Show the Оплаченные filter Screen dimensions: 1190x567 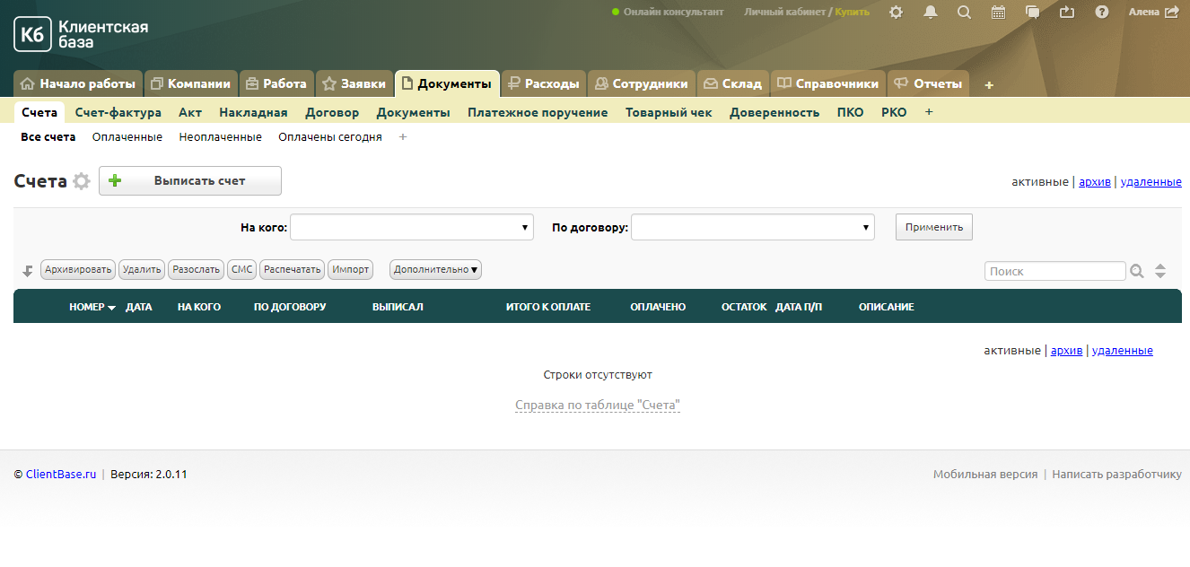(x=127, y=137)
